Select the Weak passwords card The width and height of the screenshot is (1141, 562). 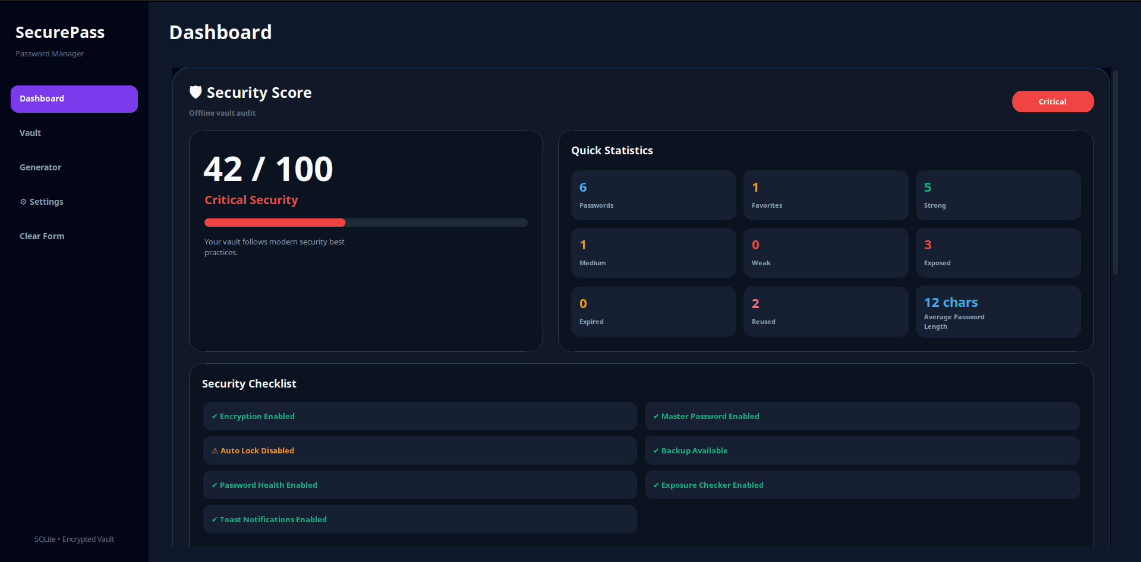coord(825,253)
